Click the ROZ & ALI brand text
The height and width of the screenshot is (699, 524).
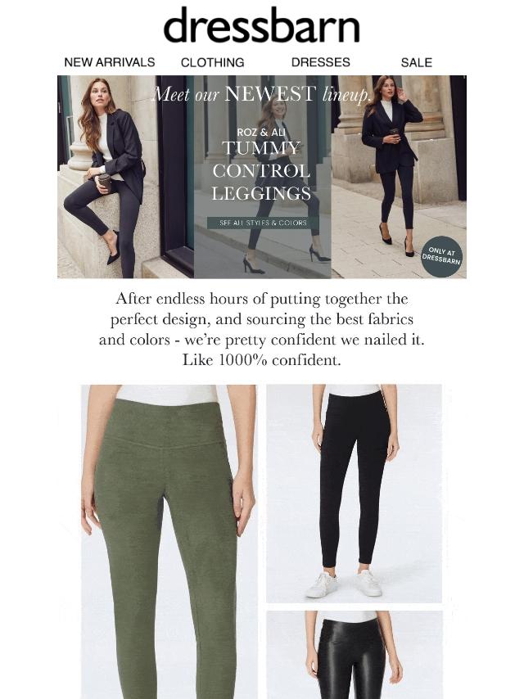[261, 132]
